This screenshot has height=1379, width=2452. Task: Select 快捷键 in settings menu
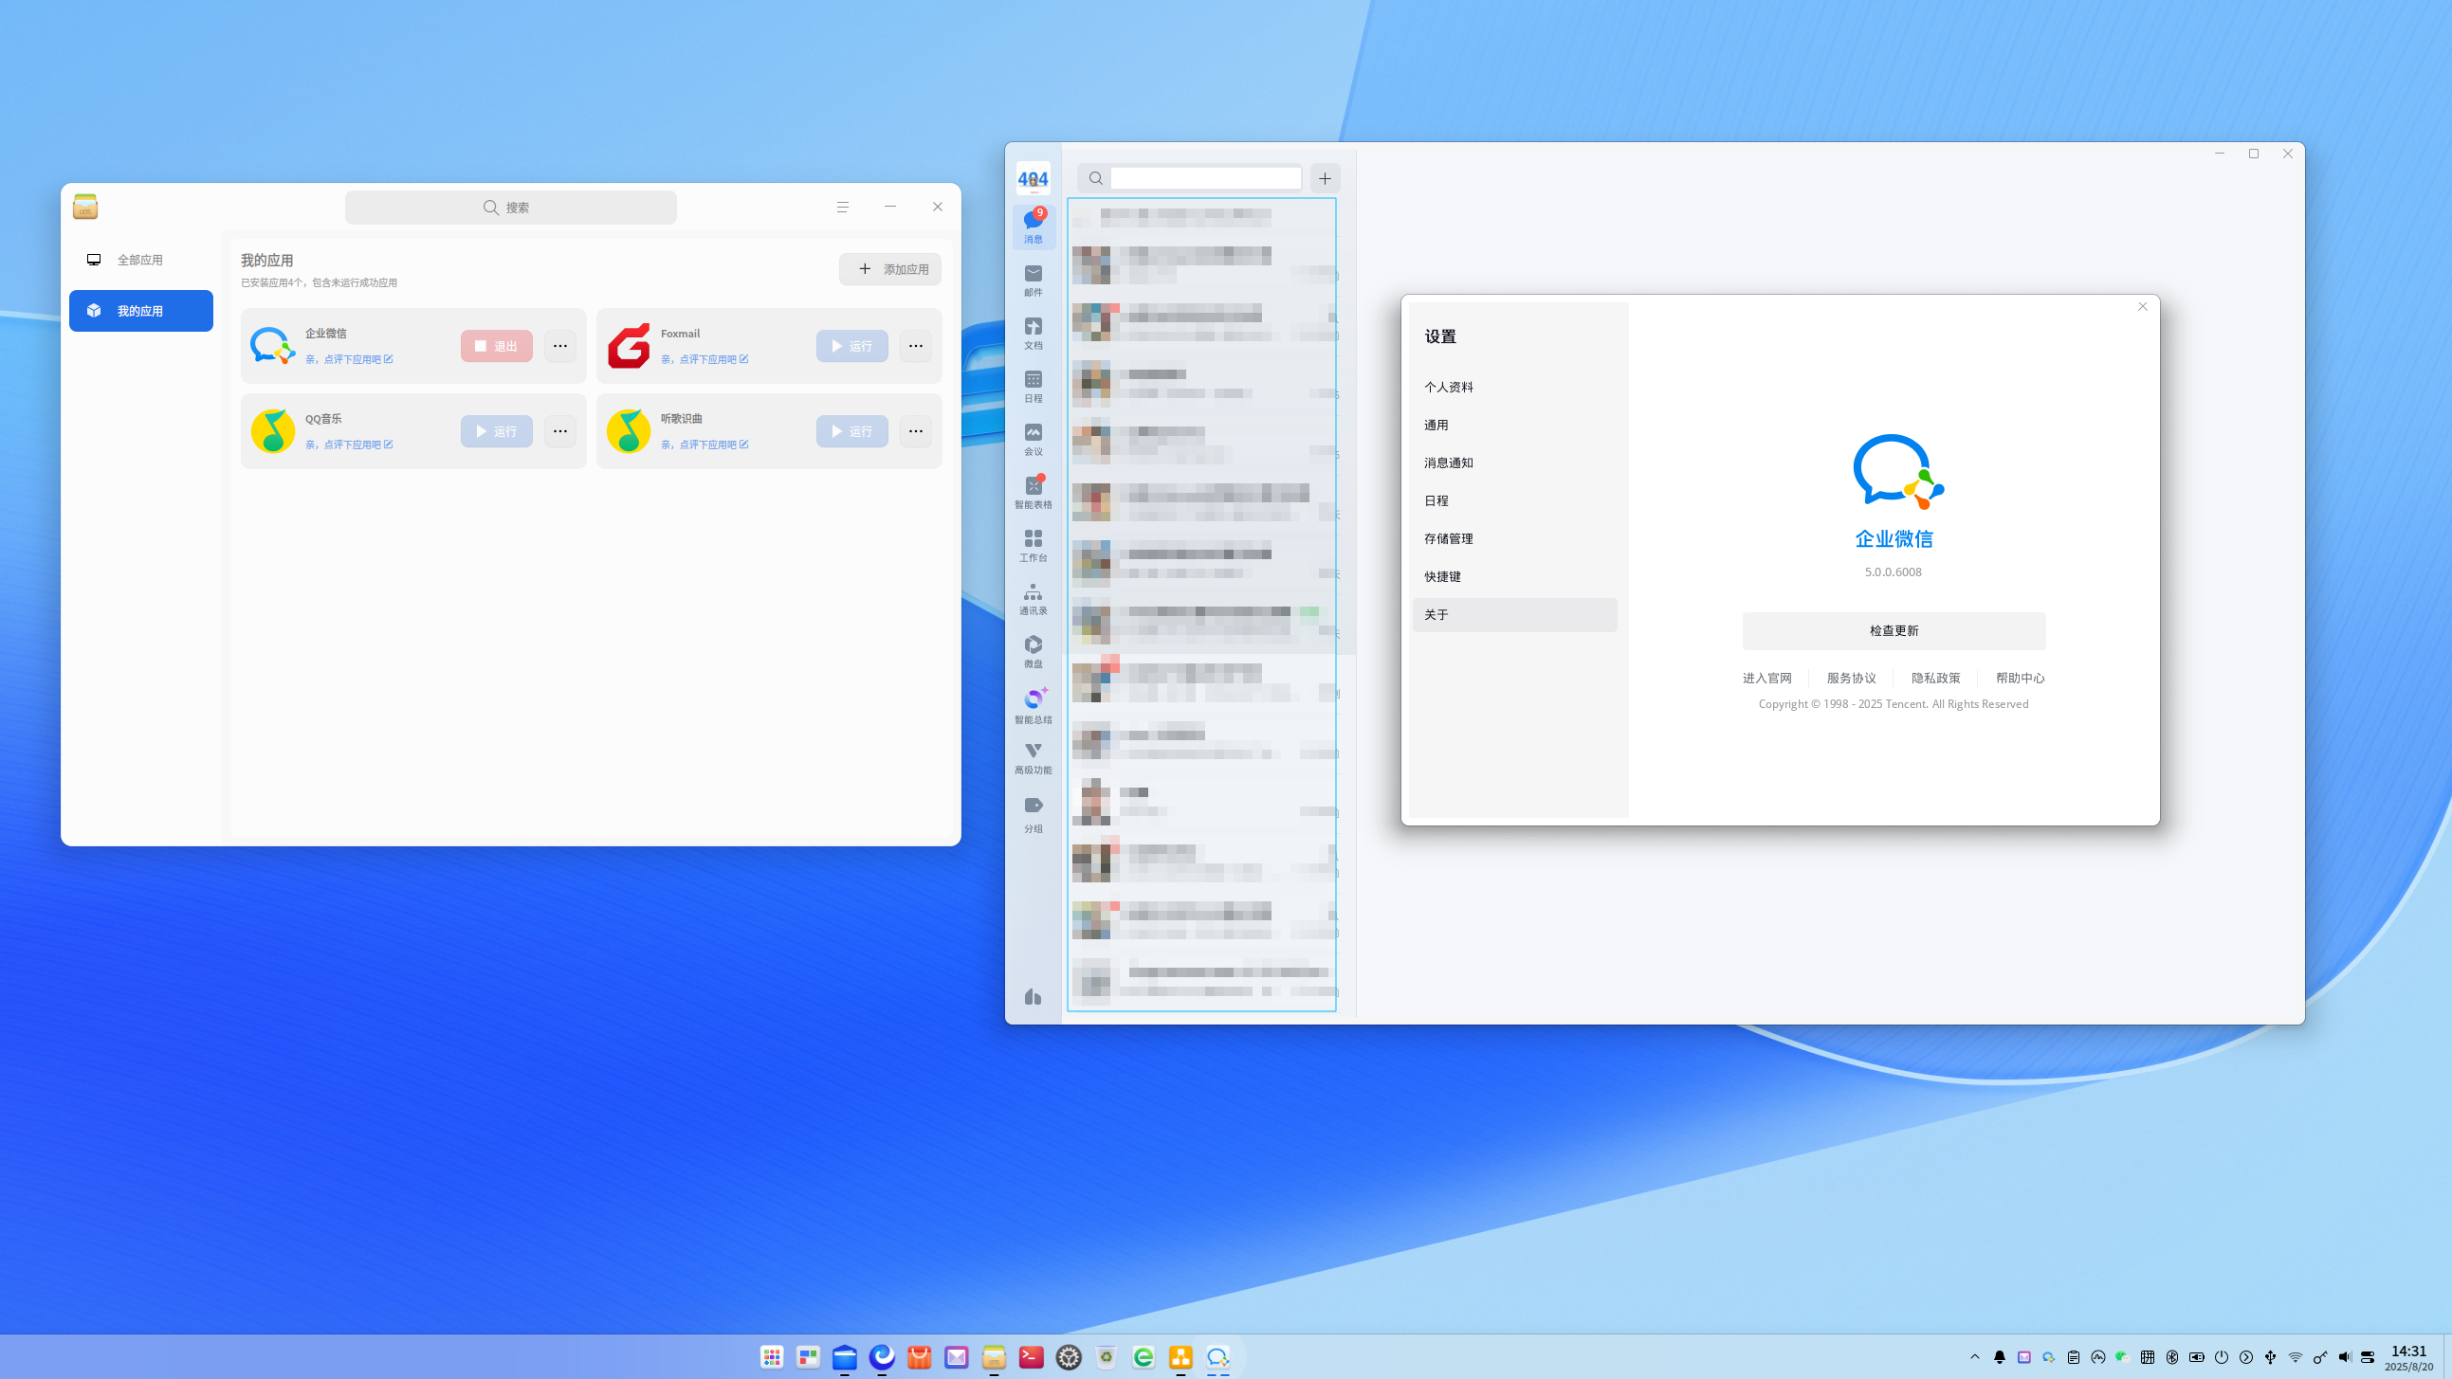pyautogui.click(x=1513, y=577)
